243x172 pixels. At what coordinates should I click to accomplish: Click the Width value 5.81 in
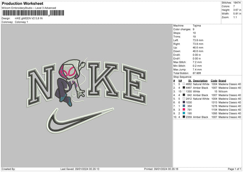click(x=237, y=14)
